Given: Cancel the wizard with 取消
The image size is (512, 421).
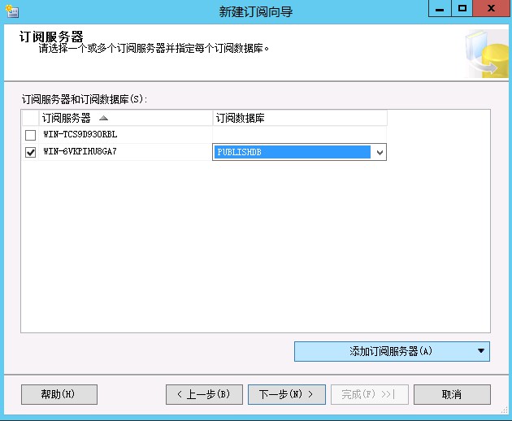Looking at the screenshot, I should [x=452, y=394].
